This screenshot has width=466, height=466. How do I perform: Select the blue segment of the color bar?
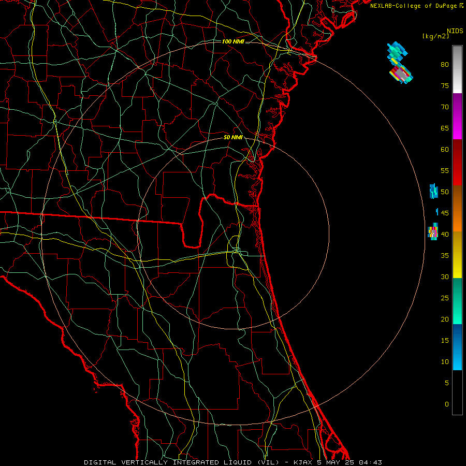point(457,347)
